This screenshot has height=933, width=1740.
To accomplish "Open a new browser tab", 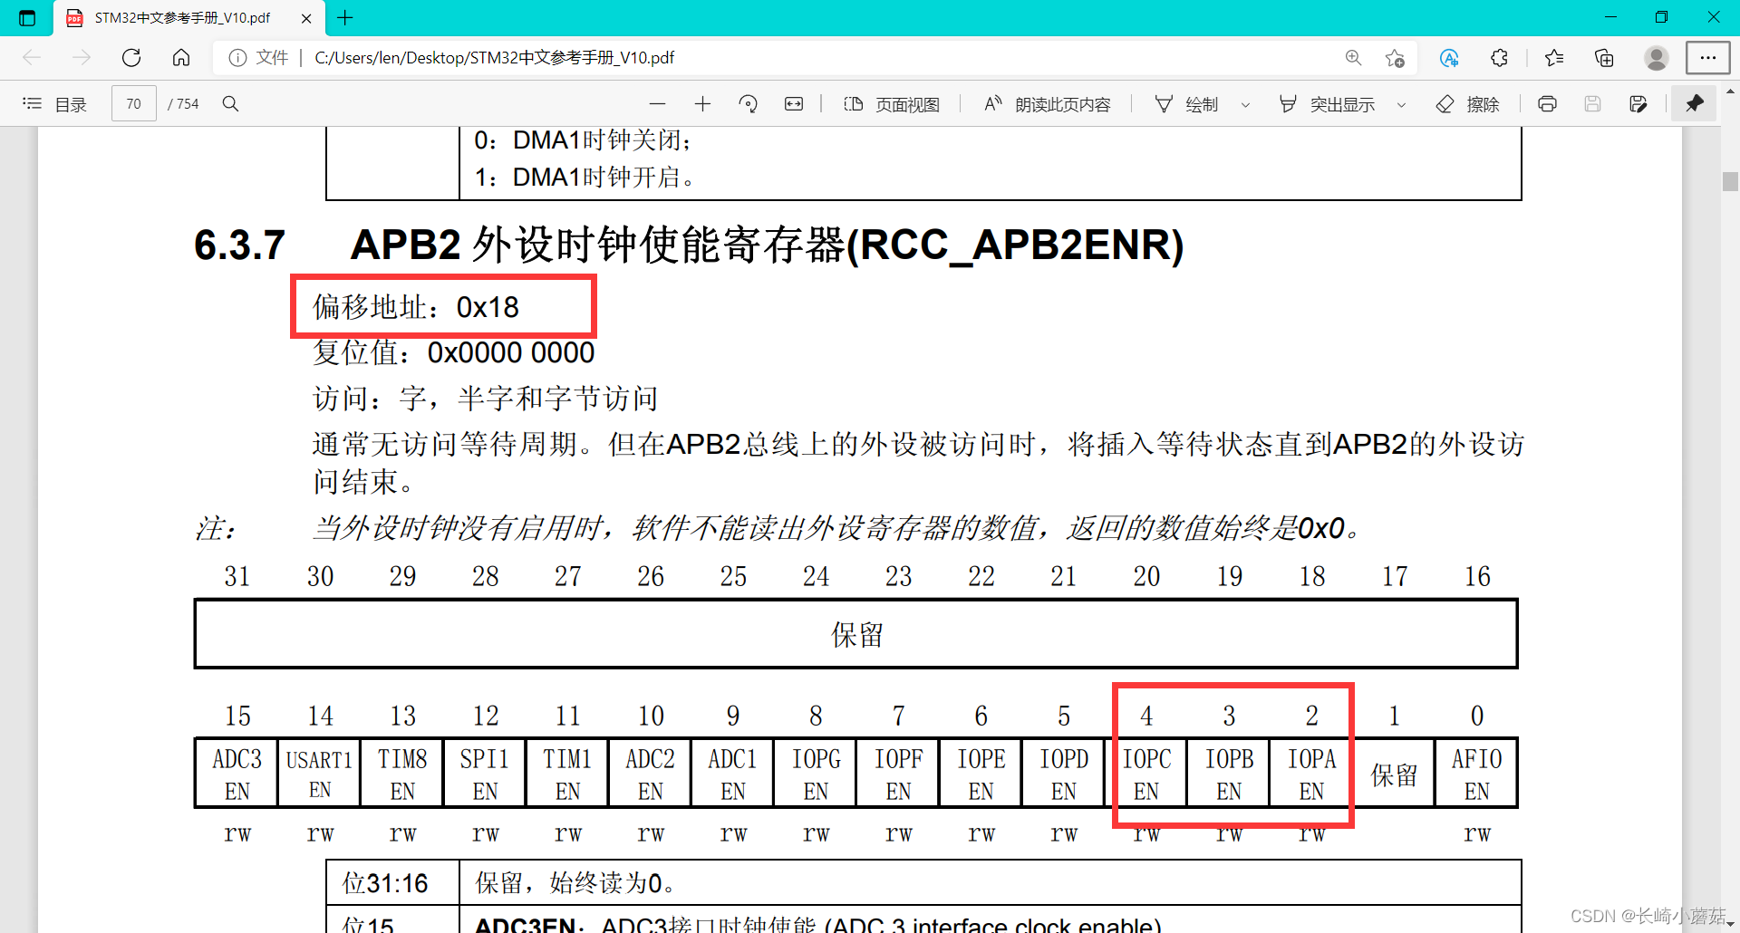I will pos(345,17).
